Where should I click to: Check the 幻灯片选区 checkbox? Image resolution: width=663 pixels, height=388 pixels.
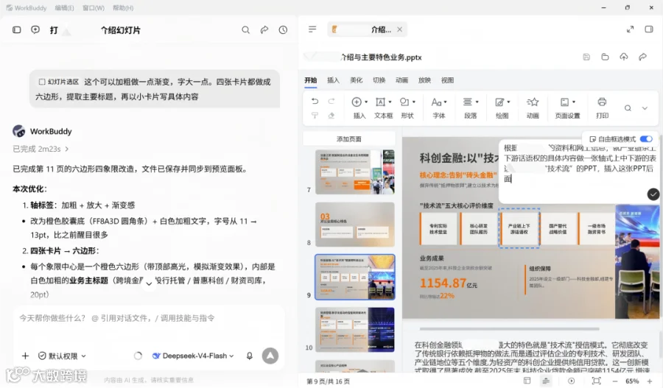coord(42,82)
